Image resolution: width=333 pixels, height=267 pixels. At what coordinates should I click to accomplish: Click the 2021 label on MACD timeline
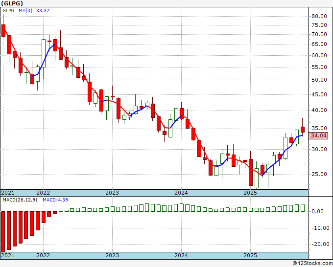tap(8, 255)
